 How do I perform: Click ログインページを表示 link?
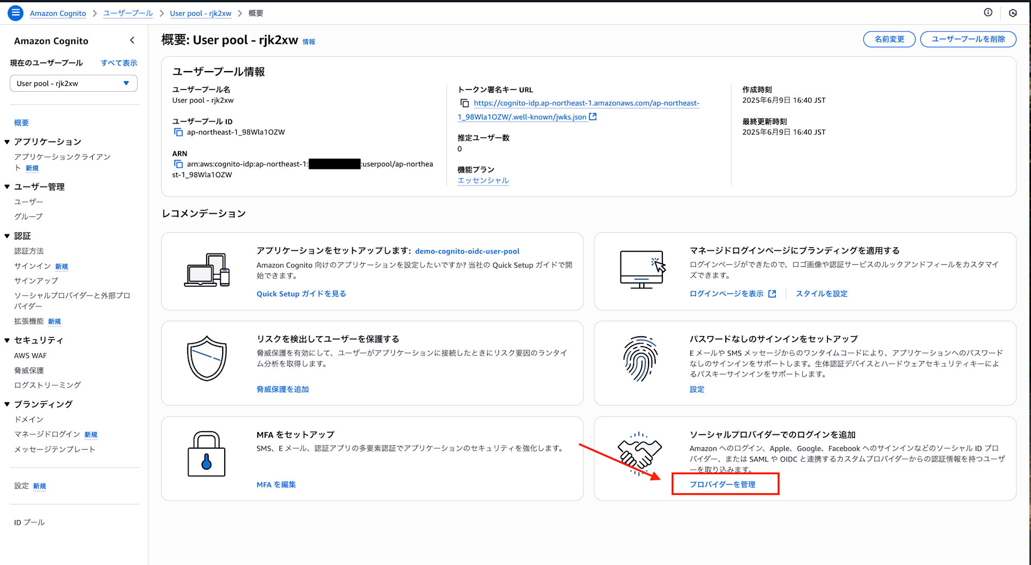726,294
